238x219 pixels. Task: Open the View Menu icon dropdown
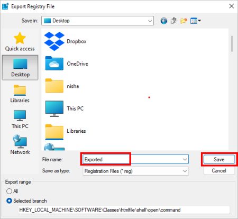195,21
